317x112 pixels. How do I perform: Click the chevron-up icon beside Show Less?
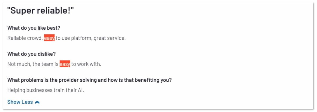37,102
